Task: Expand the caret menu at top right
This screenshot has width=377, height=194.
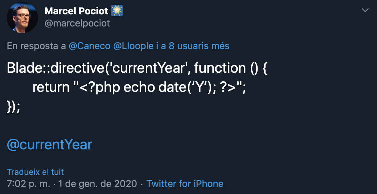Action: click(x=365, y=10)
